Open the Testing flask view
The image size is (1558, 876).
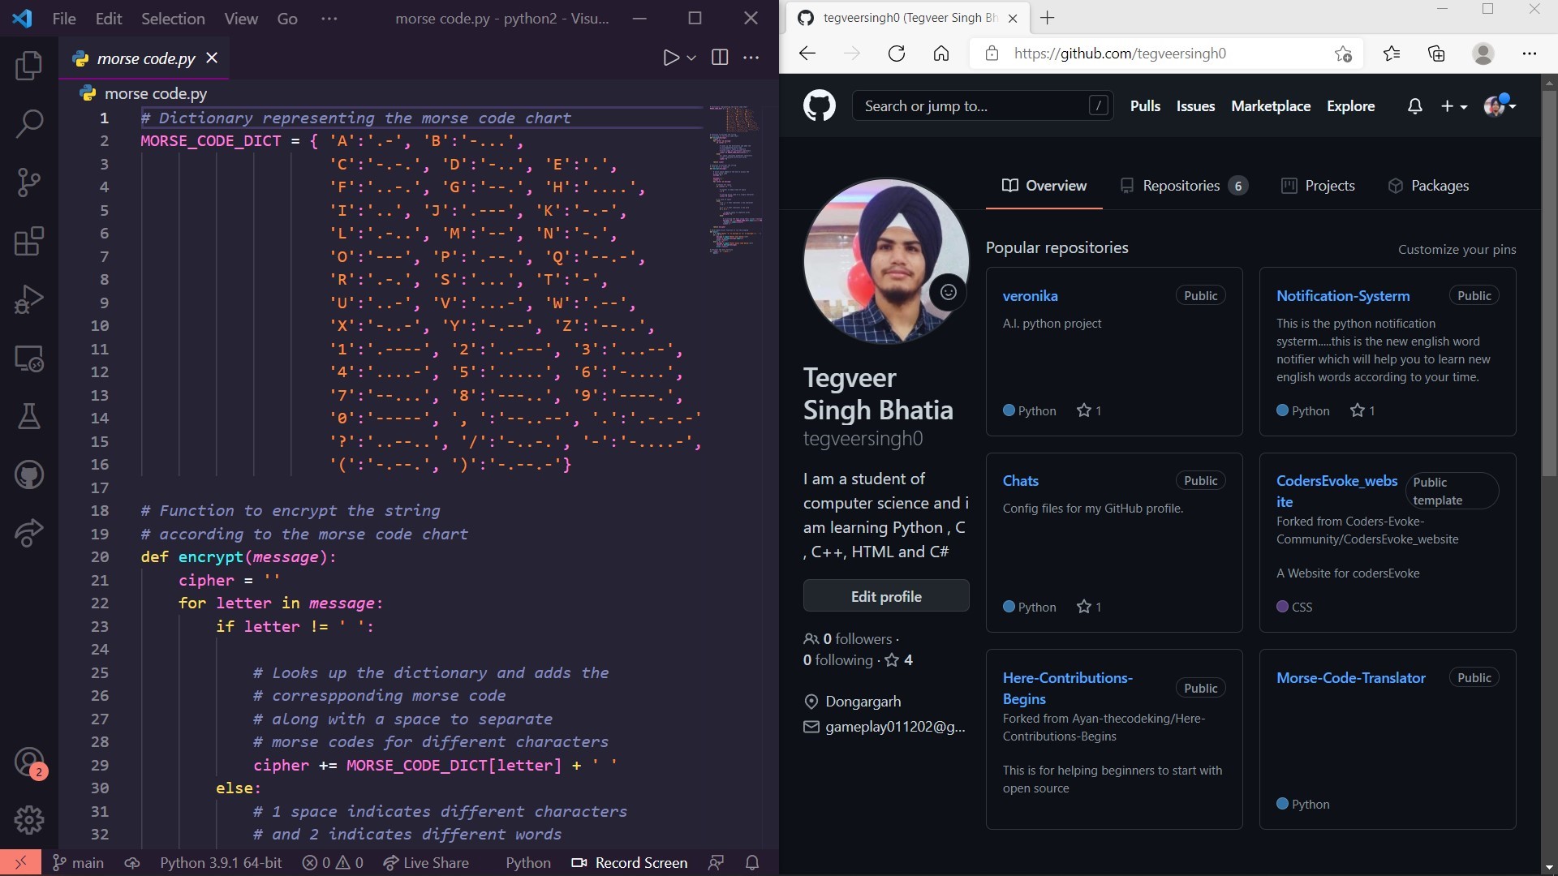tap(29, 417)
